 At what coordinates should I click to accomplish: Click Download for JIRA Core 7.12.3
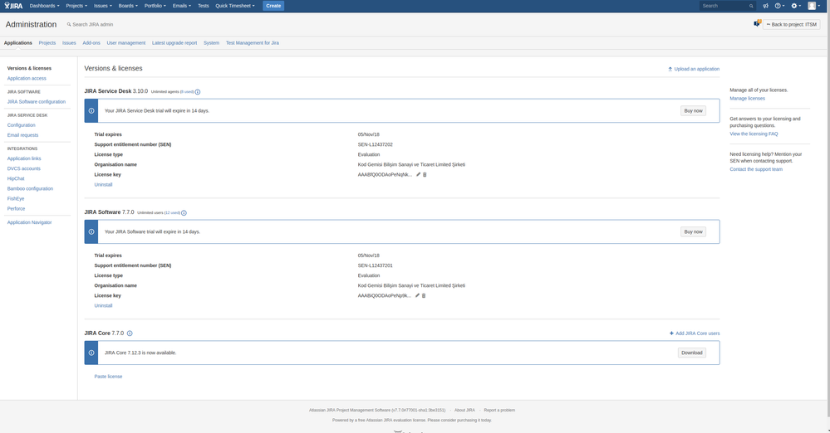[691, 353]
